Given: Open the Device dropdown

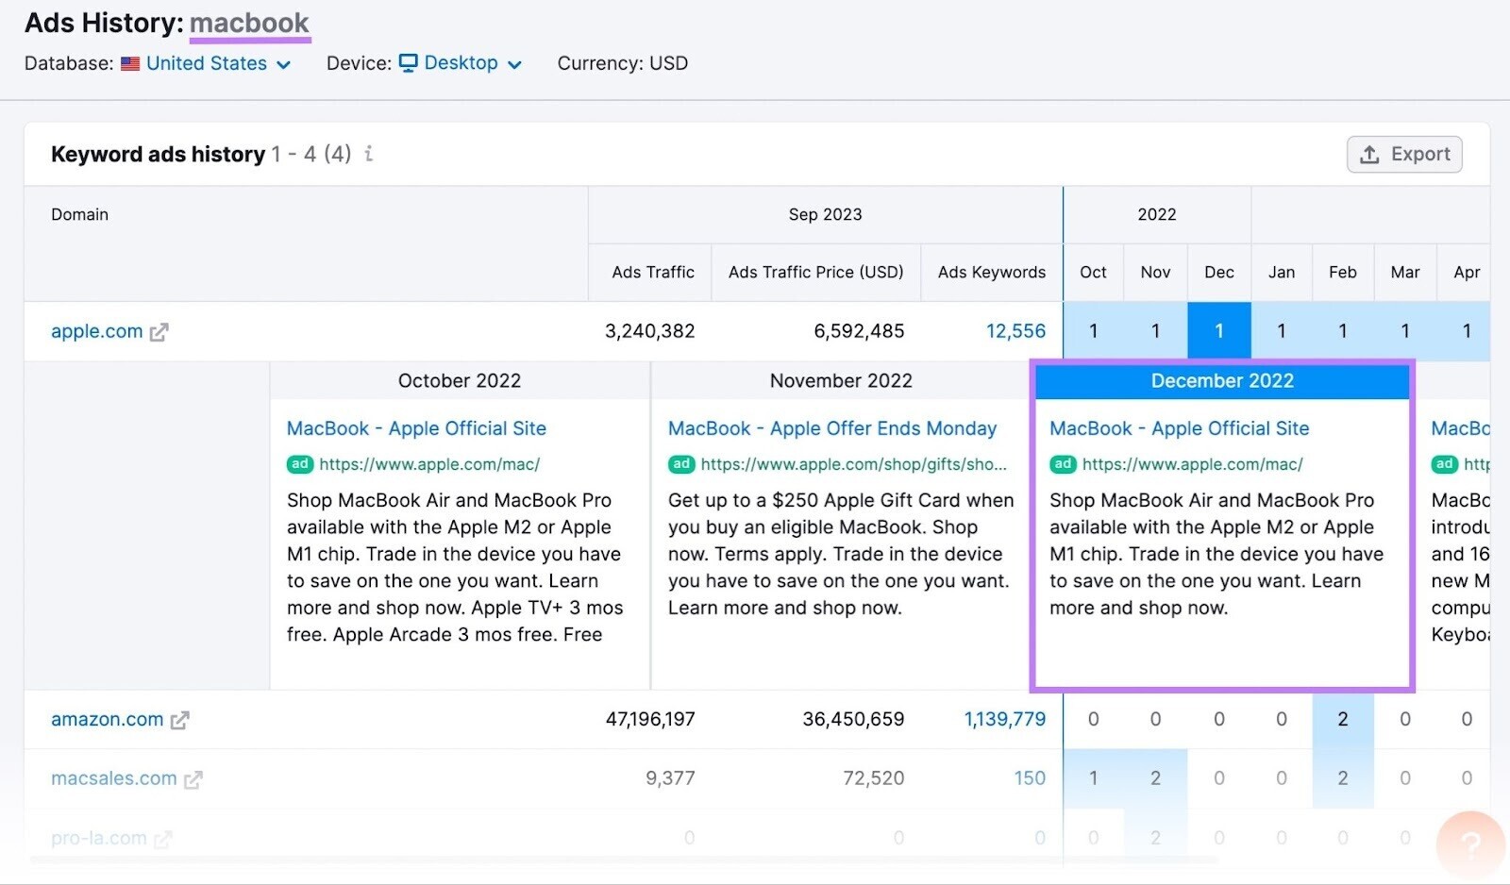Looking at the screenshot, I should click(x=515, y=64).
